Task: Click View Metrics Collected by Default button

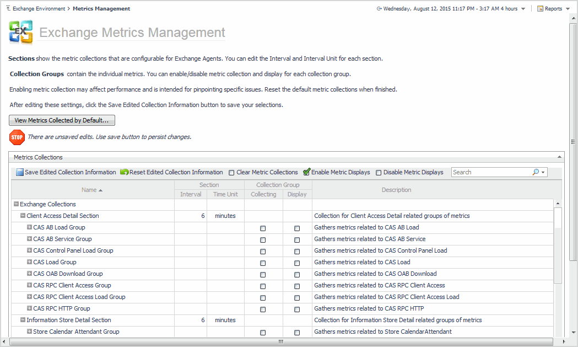Action: tap(62, 120)
